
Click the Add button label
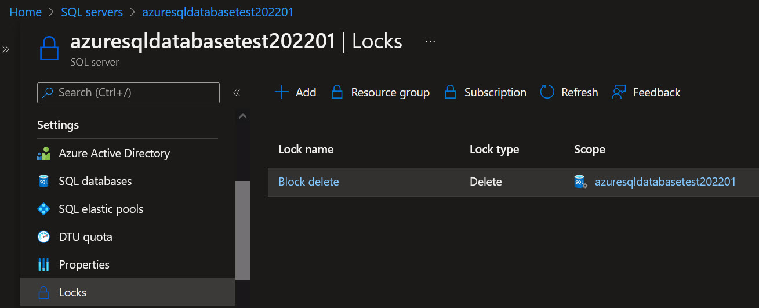306,92
